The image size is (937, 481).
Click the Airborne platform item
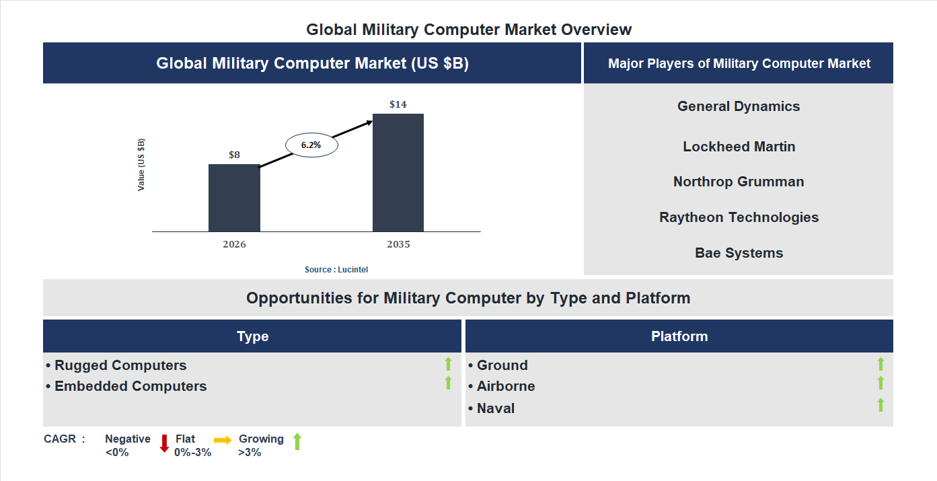tap(502, 386)
